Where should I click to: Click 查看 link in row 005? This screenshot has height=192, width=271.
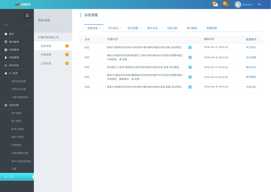pos(137,79)
